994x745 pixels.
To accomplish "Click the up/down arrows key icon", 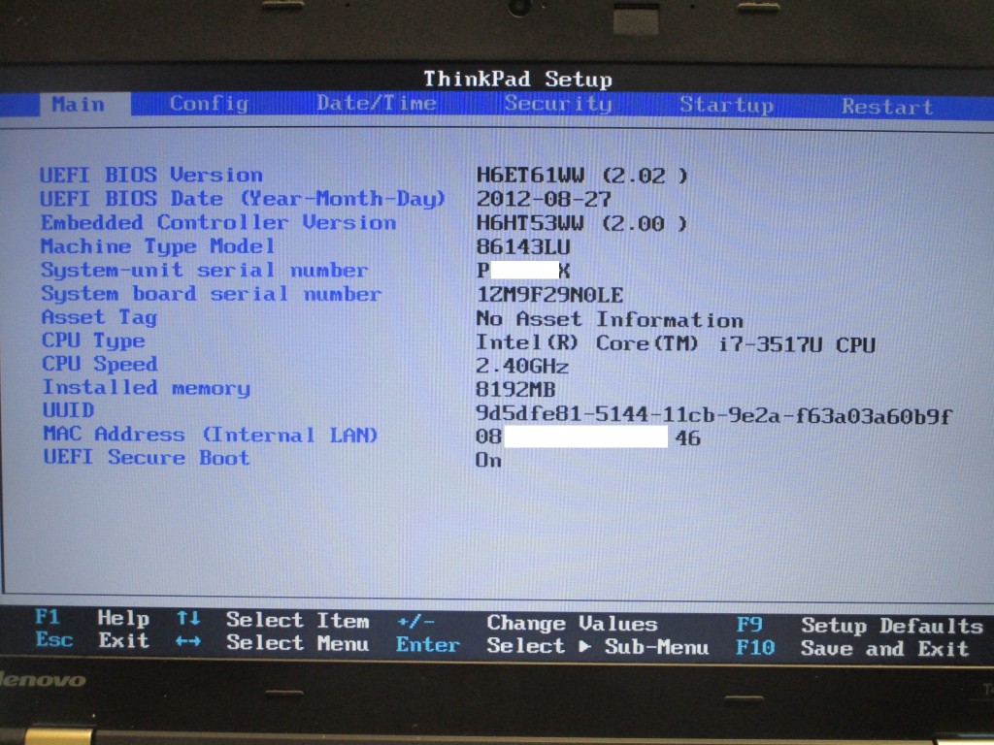I will 189,618.
